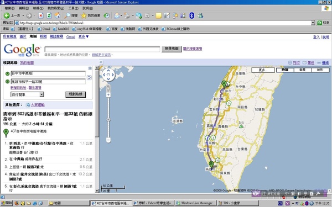Open the 地圖 folder taskbar button

pyautogui.click(x=68, y=203)
